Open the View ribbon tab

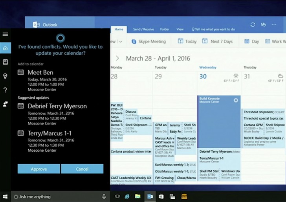point(180,29)
